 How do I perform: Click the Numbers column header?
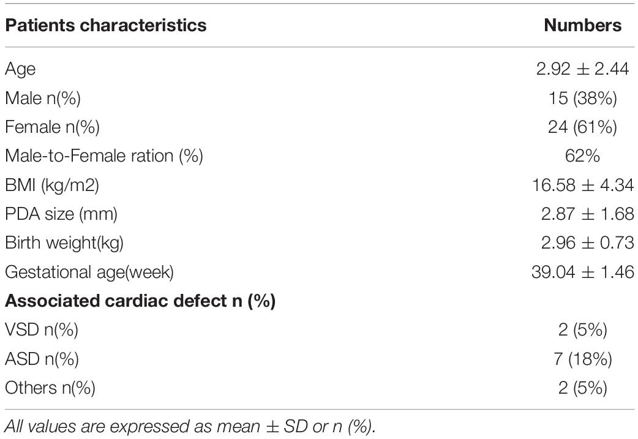[583, 25]
